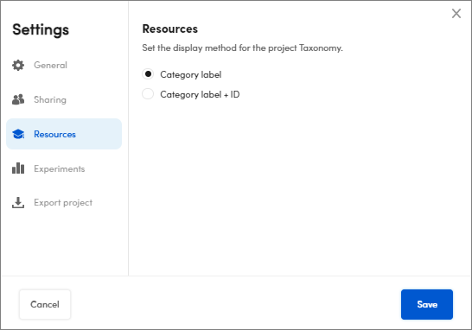Click the download icon for Export project
The width and height of the screenshot is (472, 330).
click(18, 203)
